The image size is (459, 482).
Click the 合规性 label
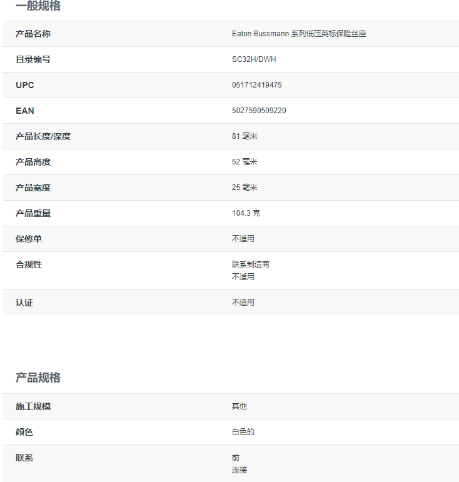pos(29,264)
